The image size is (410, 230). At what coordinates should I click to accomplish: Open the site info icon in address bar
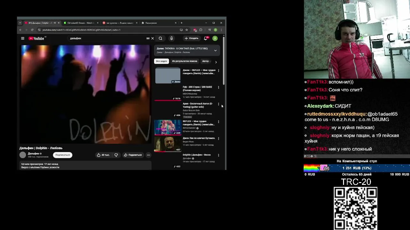39,30
